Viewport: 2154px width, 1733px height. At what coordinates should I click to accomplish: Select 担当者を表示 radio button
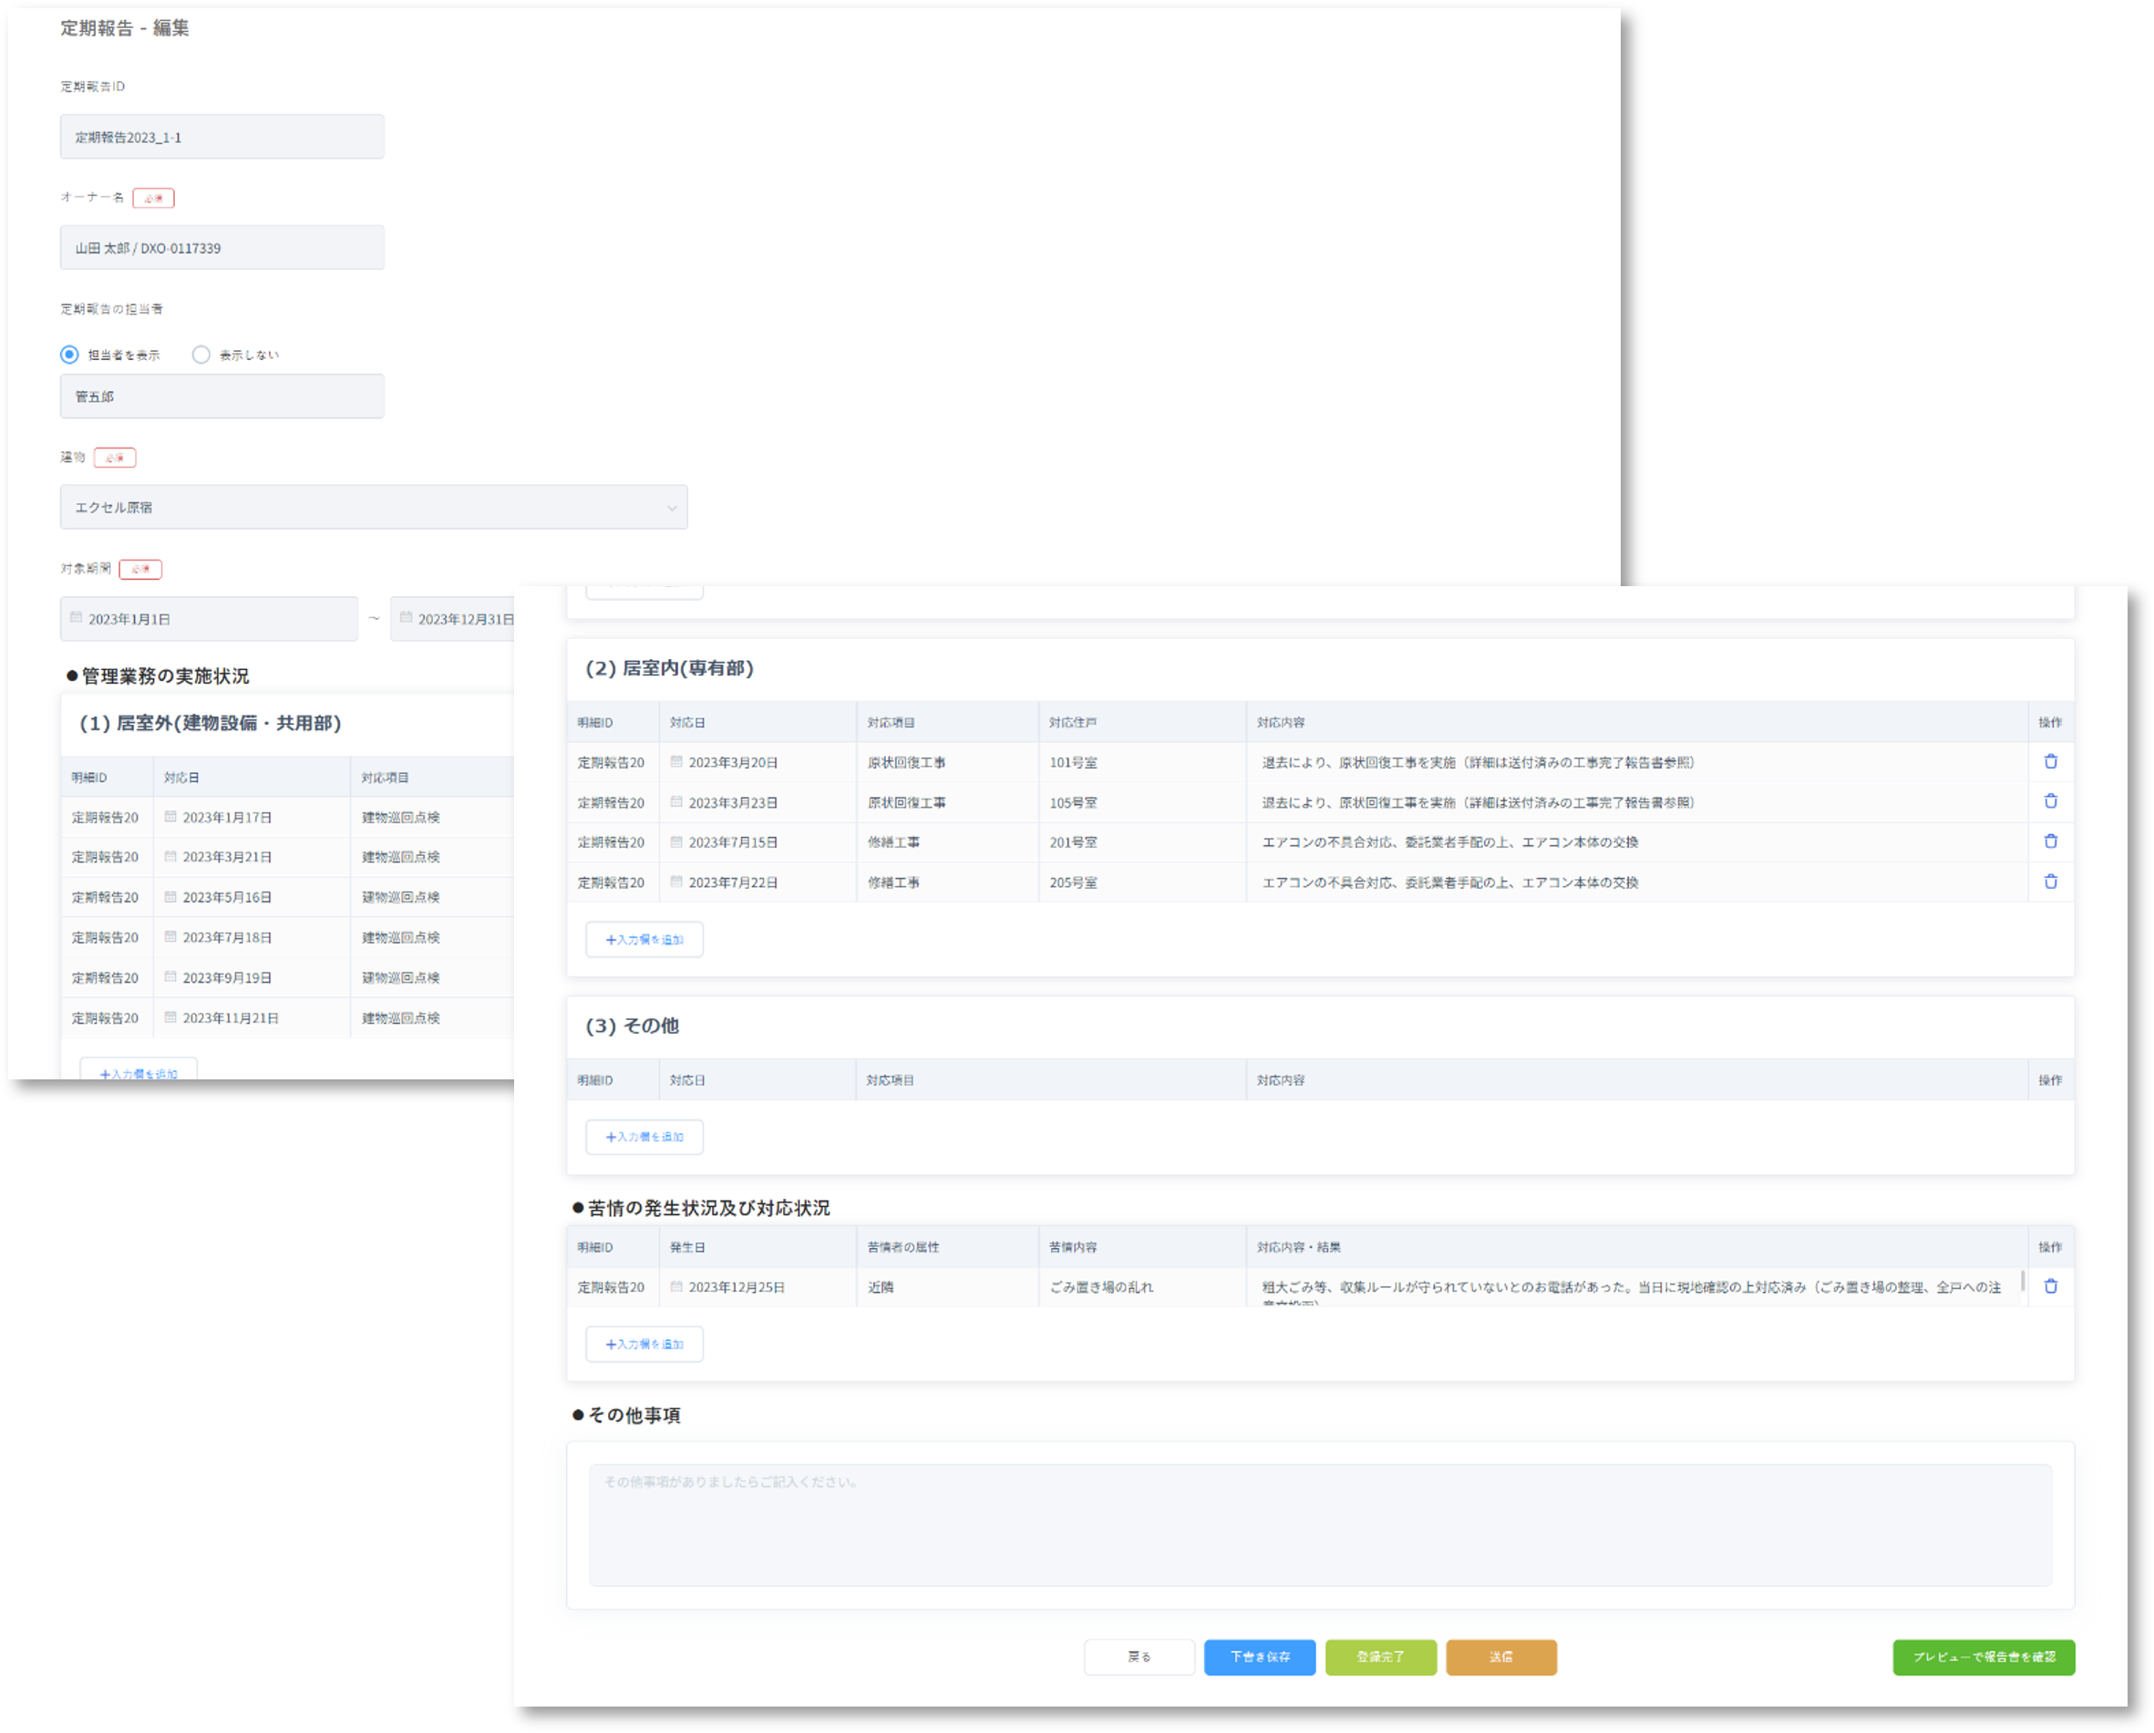[70, 355]
